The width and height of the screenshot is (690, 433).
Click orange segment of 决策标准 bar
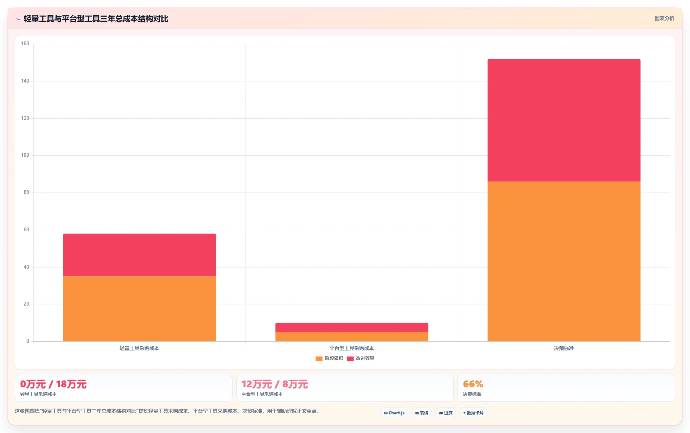564,261
